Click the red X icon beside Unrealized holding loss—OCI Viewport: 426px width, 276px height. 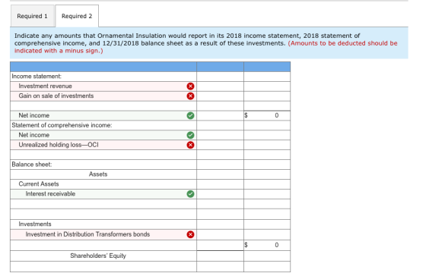click(x=190, y=145)
